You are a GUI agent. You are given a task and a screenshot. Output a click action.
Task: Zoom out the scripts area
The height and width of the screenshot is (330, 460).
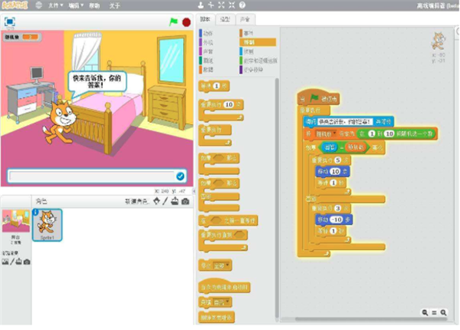[x=425, y=312]
